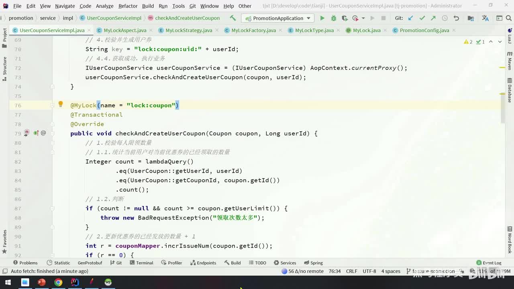The width and height of the screenshot is (514, 289).
Task: Open the Structure tool window in left sidebar
Action: pyautogui.click(x=5, y=68)
